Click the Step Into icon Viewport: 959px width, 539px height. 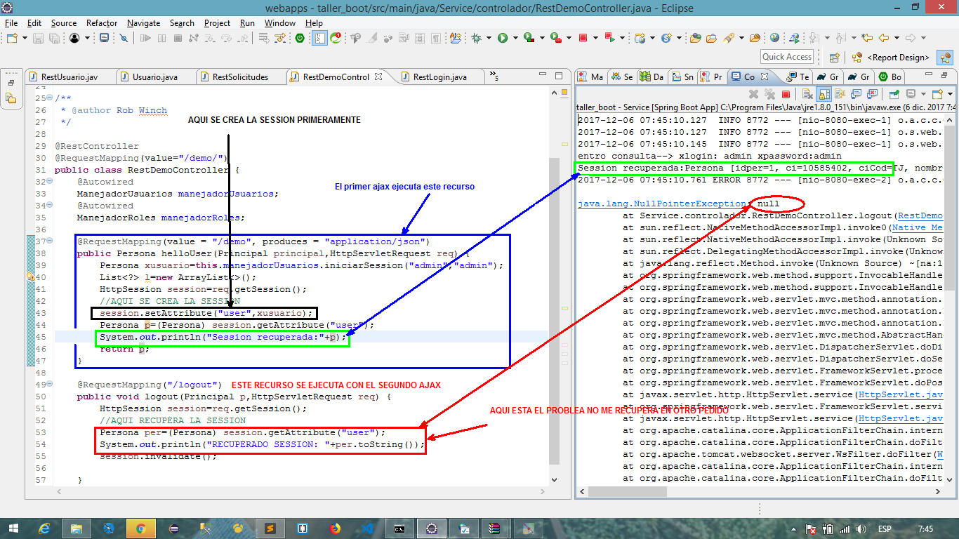pyautogui.click(x=210, y=38)
